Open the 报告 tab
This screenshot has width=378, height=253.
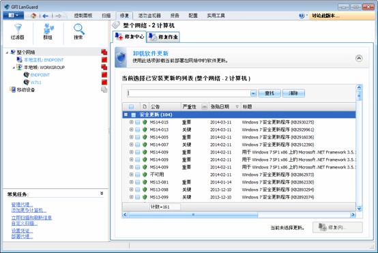[x=175, y=16]
